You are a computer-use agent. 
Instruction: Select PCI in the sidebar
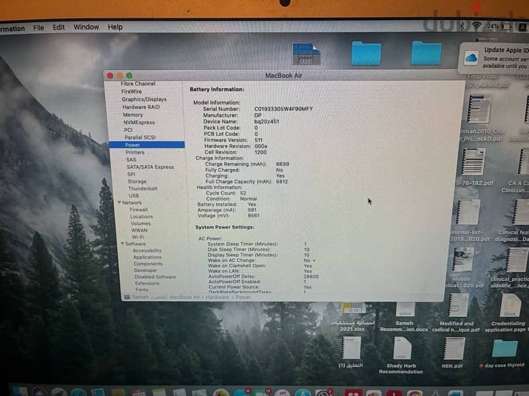[128, 130]
